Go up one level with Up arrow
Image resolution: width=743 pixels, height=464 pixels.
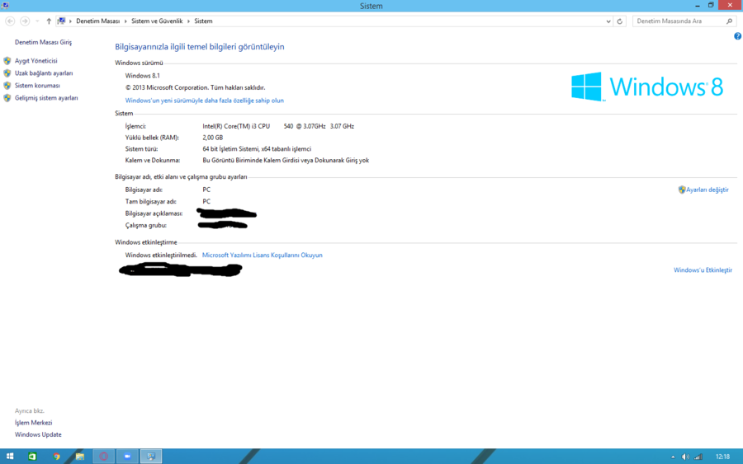click(49, 21)
